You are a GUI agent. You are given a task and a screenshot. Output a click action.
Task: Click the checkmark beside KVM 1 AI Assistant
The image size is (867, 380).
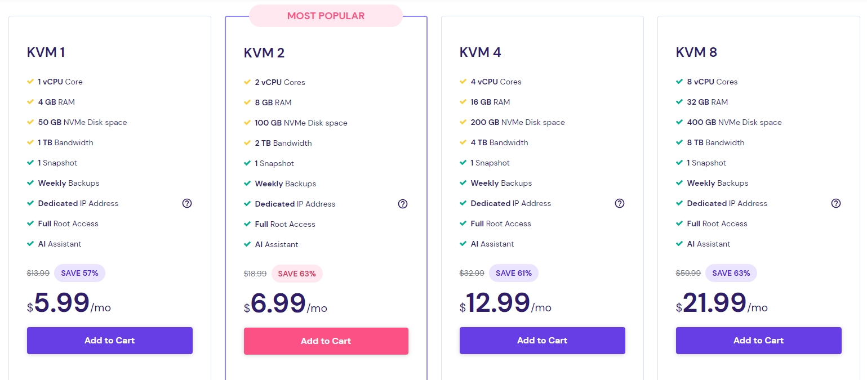point(30,244)
